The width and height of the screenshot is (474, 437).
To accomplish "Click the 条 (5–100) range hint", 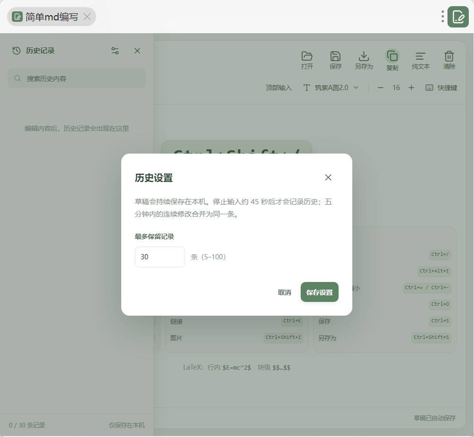I will [x=208, y=257].
